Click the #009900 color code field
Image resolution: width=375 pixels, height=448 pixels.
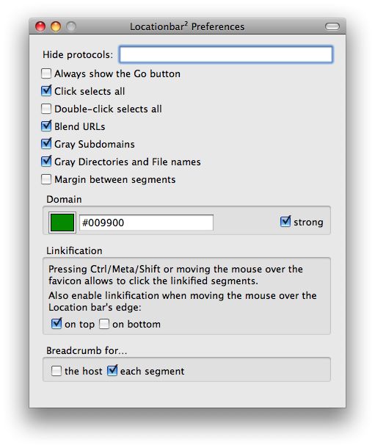pos(146,223)
